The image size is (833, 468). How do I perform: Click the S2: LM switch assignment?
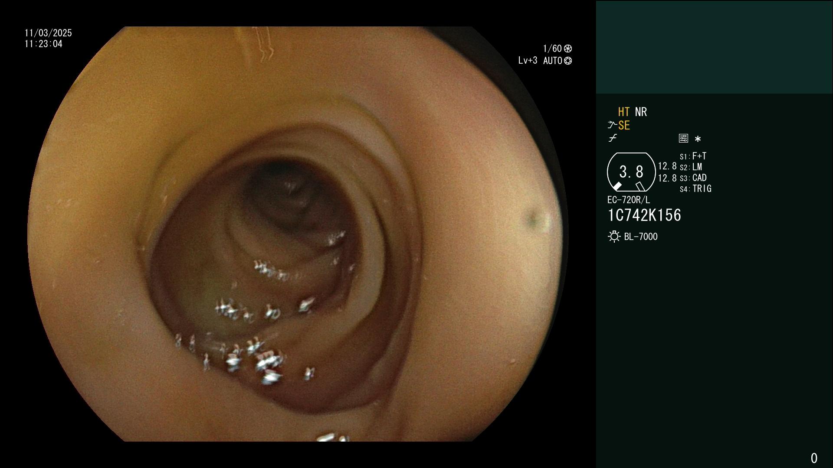[691, 167]
